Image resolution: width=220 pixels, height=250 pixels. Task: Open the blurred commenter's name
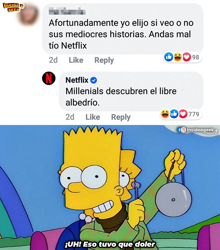click(67, 11)
